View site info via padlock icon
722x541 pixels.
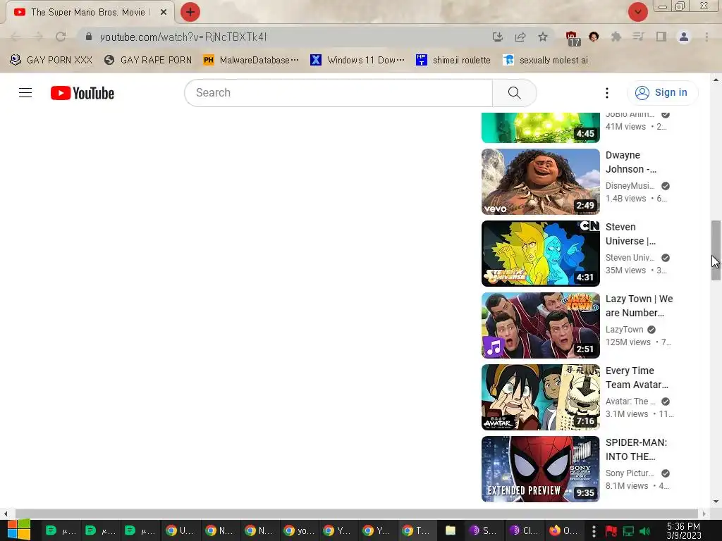click(x=89, y=37)
